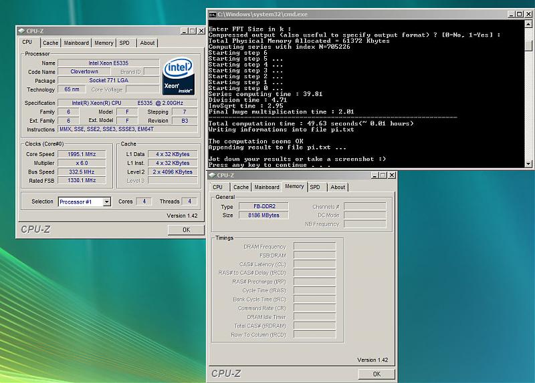Viewport: 535px width, 383px height.
Task: Click the Rated FSB value '1330.1 MHz'
Action: pos(82,180)
